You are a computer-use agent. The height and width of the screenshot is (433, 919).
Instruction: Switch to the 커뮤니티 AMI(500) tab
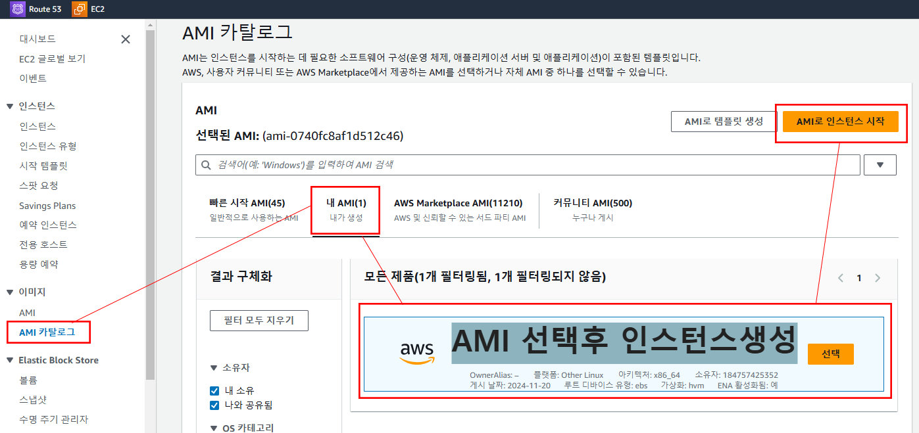(593, 210)
